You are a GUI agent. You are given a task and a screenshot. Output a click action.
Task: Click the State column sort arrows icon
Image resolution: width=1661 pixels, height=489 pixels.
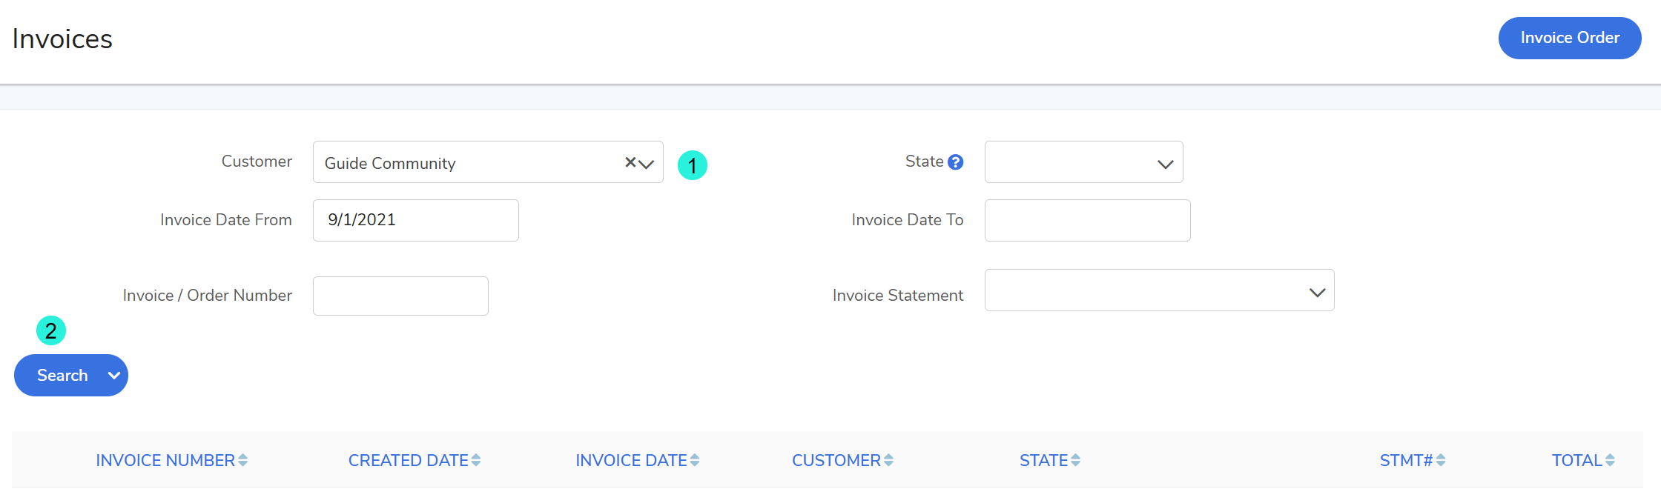(1075, 461)
